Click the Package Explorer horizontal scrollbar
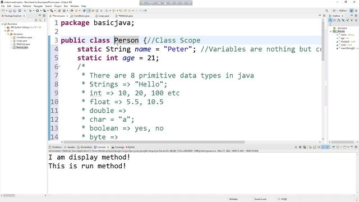 9,195
